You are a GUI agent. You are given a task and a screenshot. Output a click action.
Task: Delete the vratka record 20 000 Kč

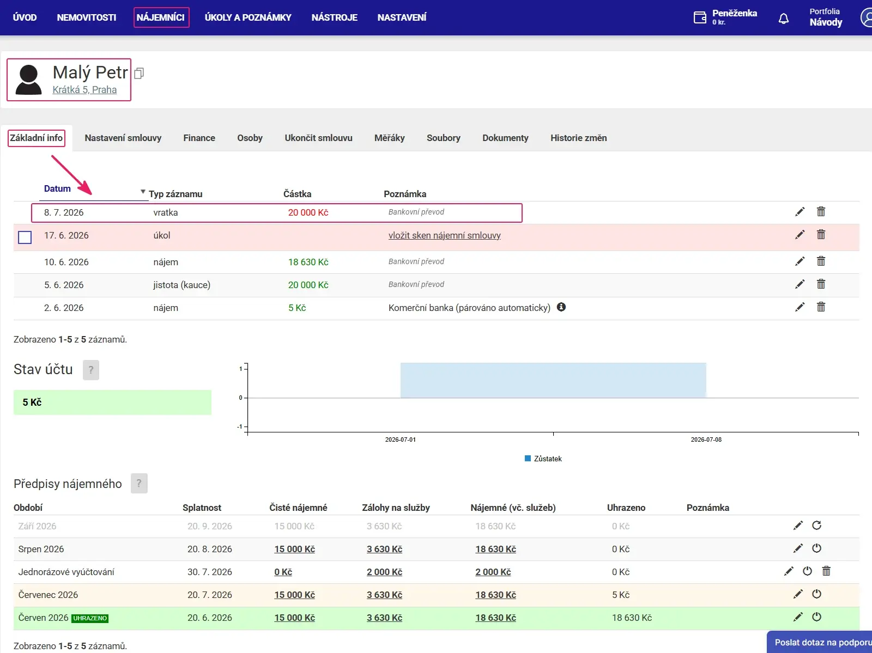tap(821, 211)
